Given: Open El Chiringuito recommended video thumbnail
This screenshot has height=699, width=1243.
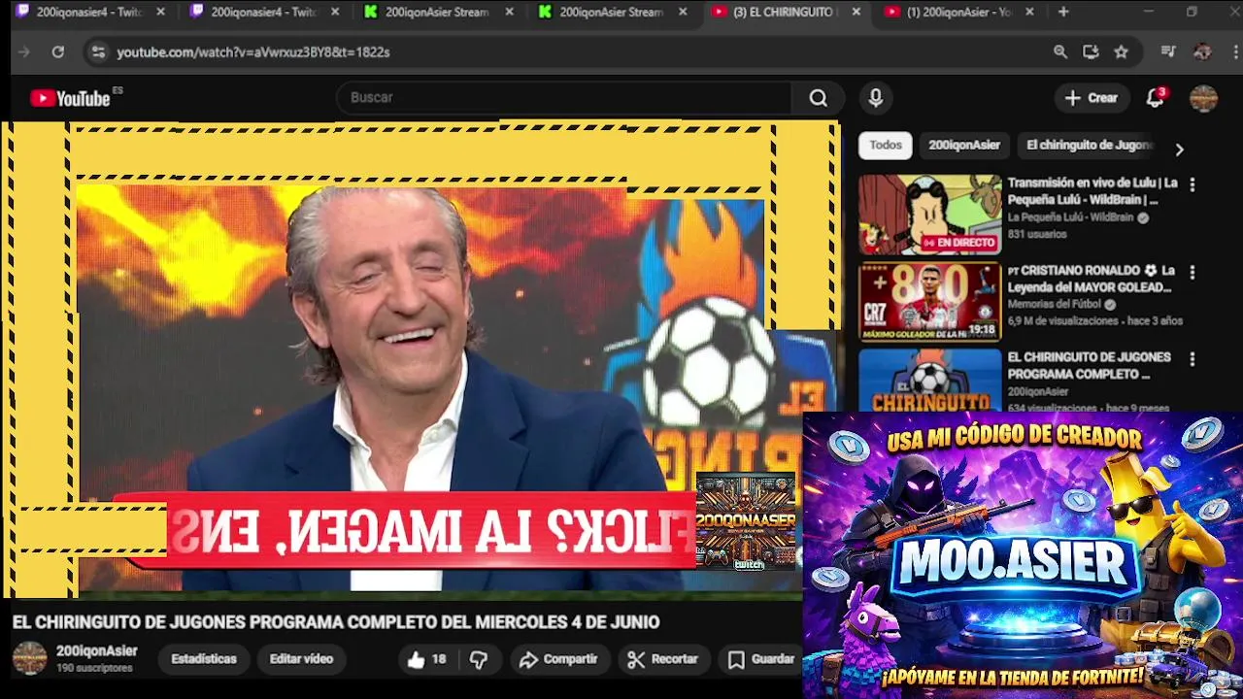Looking at the screenshot, I should coord(929,381).
